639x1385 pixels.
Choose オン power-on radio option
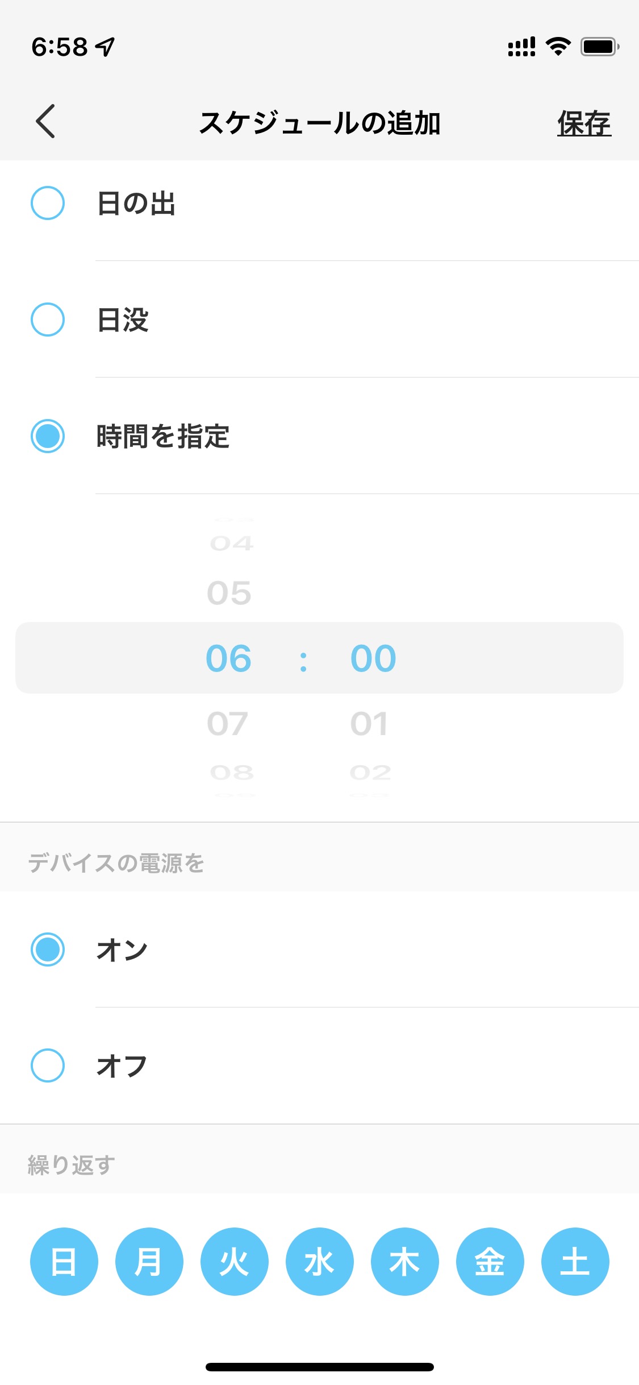click(x=48, y=949)
